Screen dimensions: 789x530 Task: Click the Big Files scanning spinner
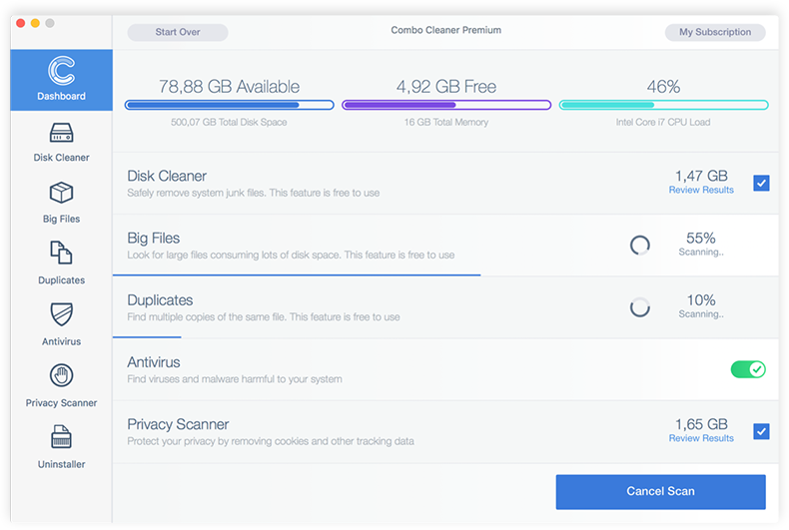[640, 246]
